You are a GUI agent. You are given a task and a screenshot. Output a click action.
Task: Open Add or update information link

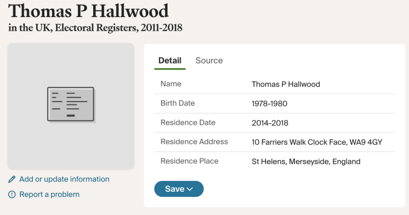click(64, 179)
